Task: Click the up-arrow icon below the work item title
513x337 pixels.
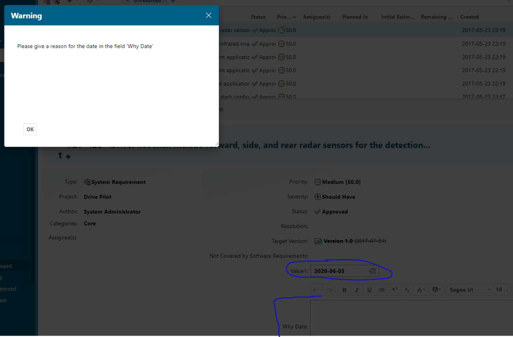Action: (x=61, y=156)
